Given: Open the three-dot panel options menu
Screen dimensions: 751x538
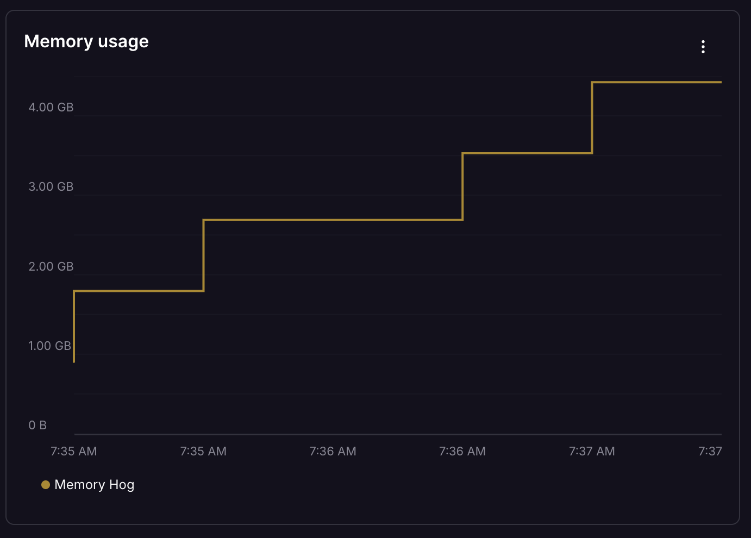Looking at the screenshot, I should click(x=703, y=47).
